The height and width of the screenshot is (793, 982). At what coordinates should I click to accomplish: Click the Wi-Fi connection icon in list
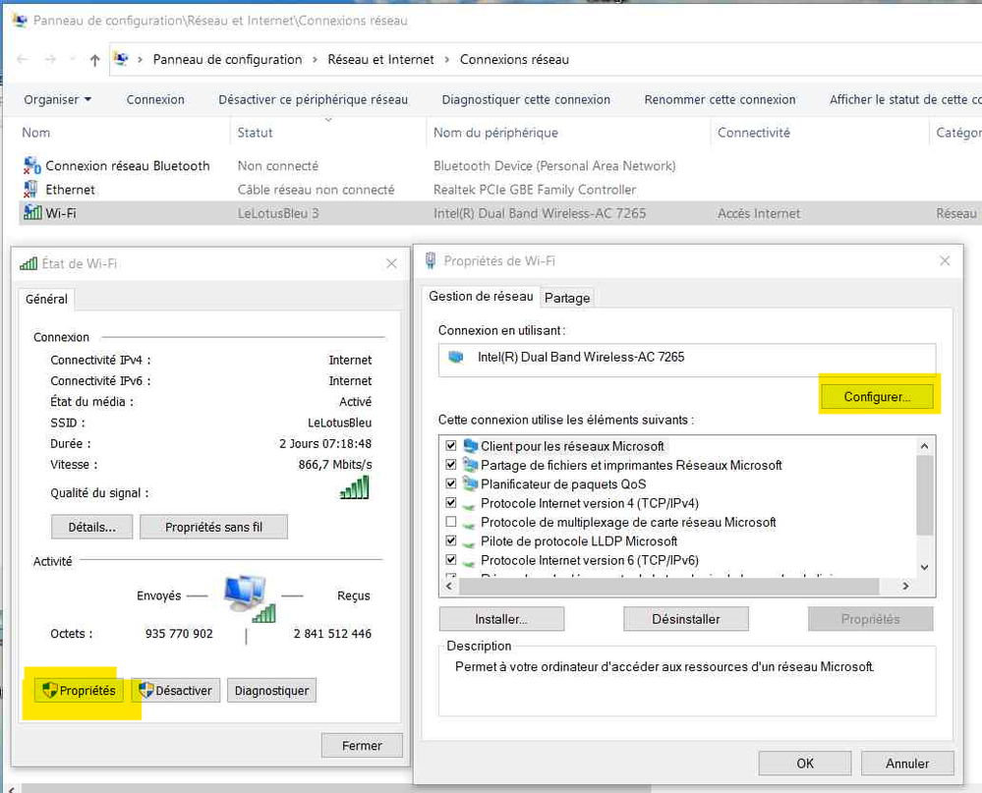tap(31, 213)
